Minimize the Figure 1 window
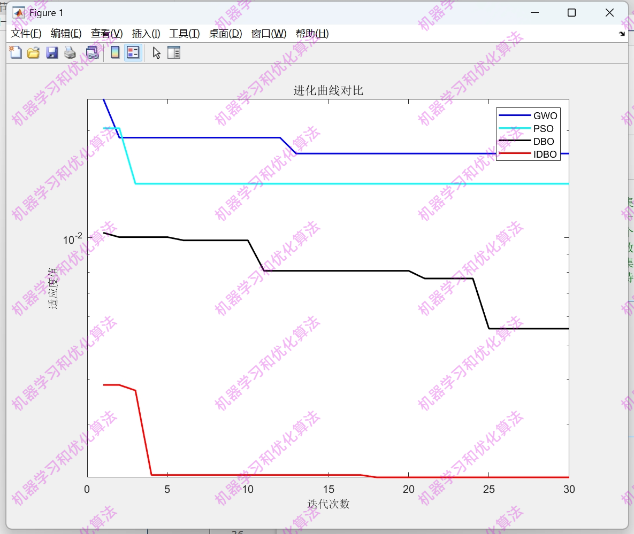634x534 pixels. pyautogui.click(x=534, y=13)
